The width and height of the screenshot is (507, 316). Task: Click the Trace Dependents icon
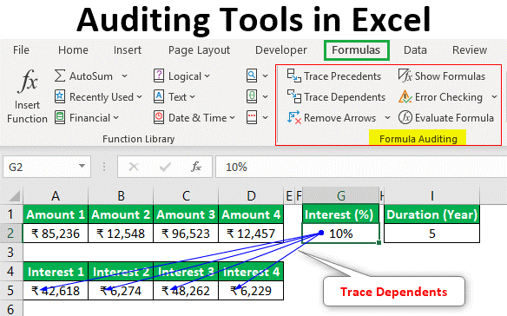click(x=294, y=96)
